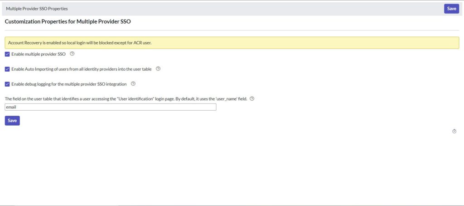464x206 pixels.
Task: Disable the debug logging checkbox
Action: 7,84
